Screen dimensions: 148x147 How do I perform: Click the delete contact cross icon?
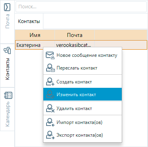point(50,108)
